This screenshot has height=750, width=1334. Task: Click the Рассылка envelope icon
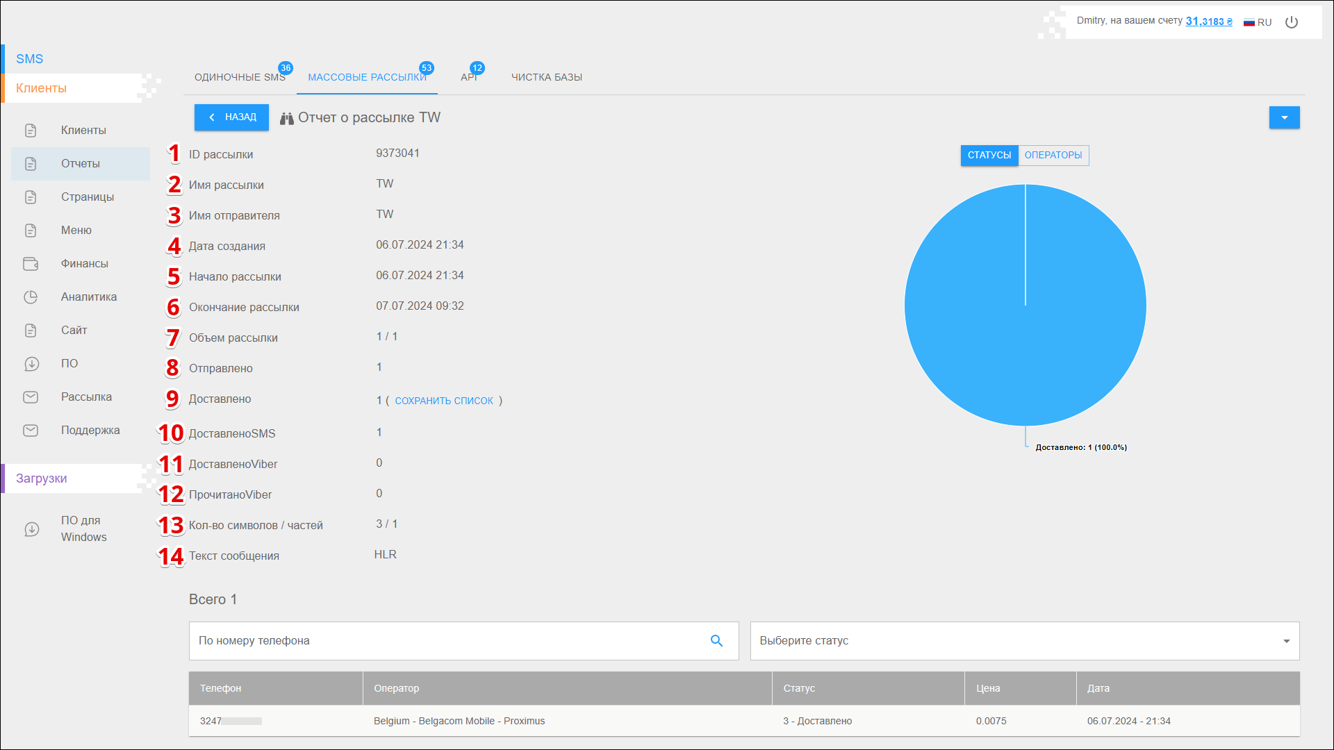[x=31, y=397]
